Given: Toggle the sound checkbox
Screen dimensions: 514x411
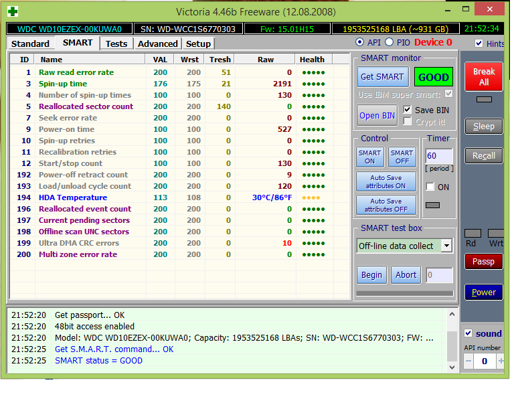Looking at the screenshot, I should point(468,333).
